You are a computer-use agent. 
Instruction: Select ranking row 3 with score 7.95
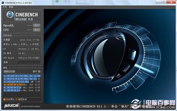point(22,82)
